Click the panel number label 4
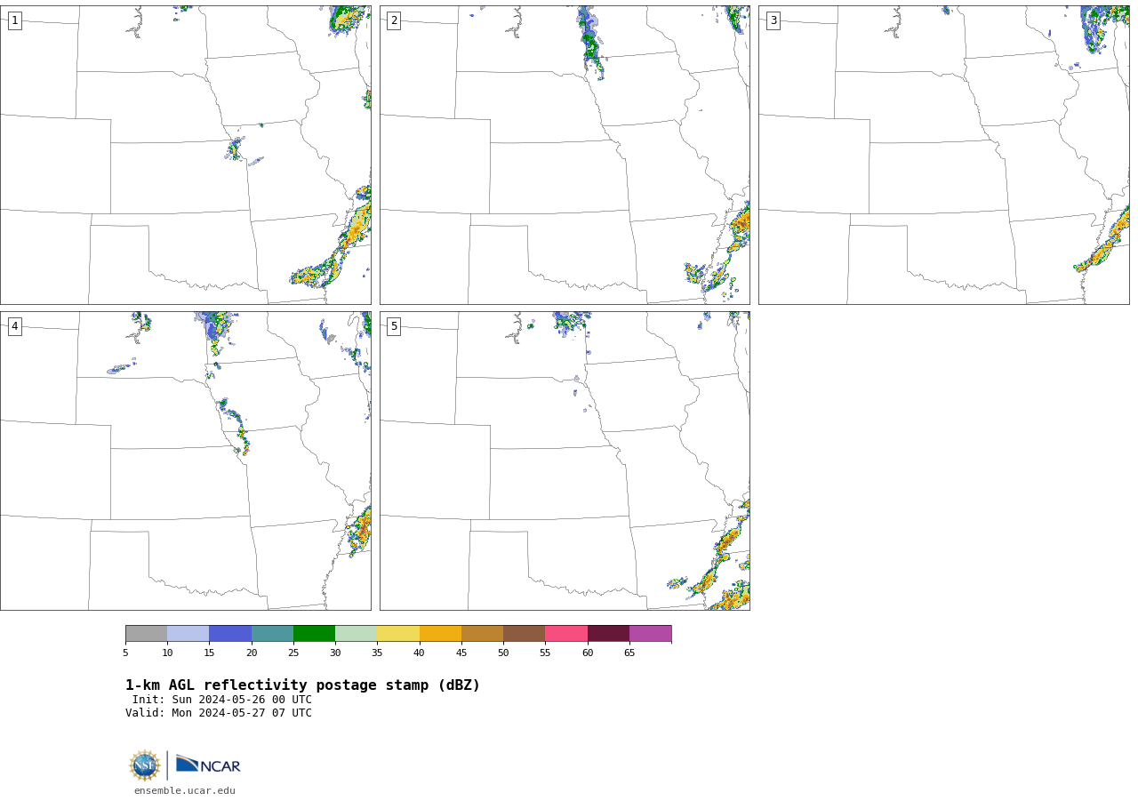 14,326
